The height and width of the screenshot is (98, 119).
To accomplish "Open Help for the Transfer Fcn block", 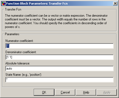I will [x=86, y=92].
